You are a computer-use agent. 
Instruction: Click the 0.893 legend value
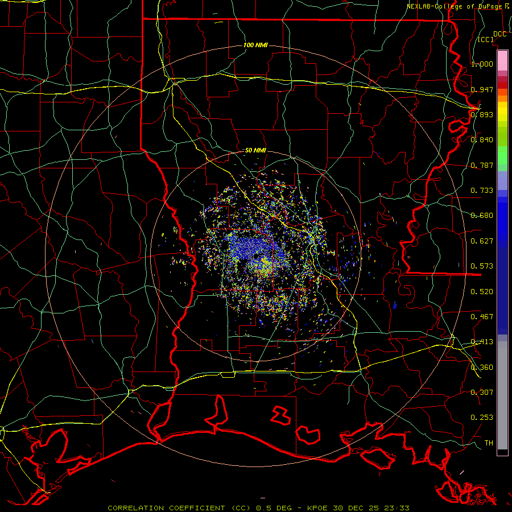pos(482,114)
